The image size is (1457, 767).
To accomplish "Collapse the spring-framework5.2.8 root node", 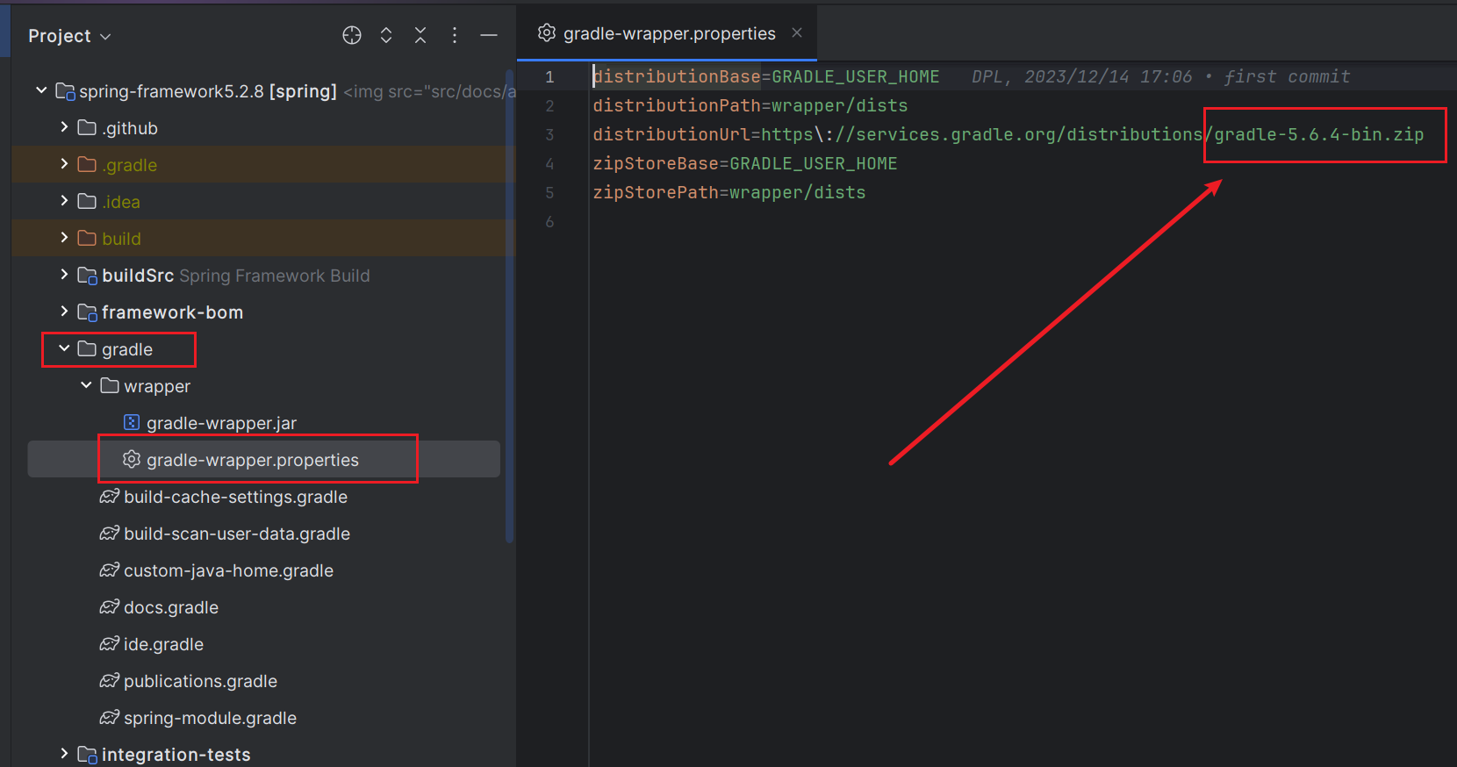I will click(41, 90).
